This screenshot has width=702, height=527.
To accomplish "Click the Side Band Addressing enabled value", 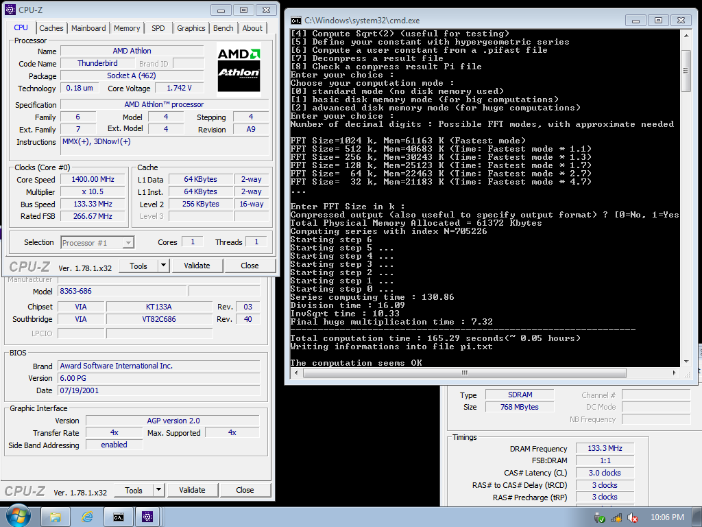I will coord(114,445).
